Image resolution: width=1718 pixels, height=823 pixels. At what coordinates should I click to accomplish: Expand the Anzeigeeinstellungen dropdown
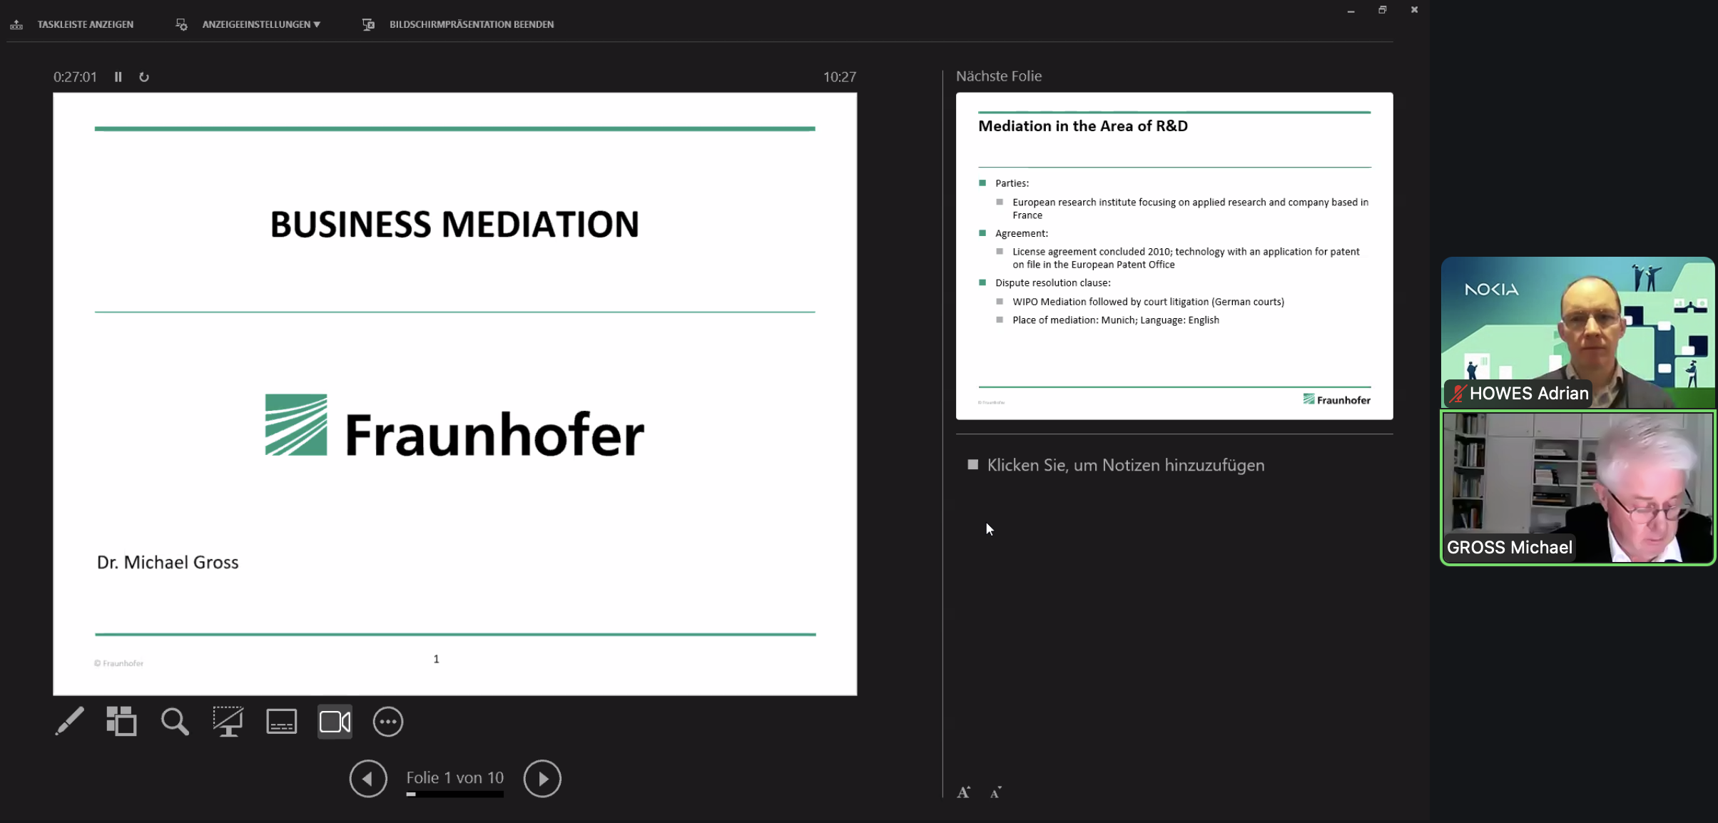260,24
